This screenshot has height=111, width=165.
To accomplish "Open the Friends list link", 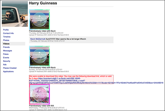I will pyautogui.click(x=6, y=47).
